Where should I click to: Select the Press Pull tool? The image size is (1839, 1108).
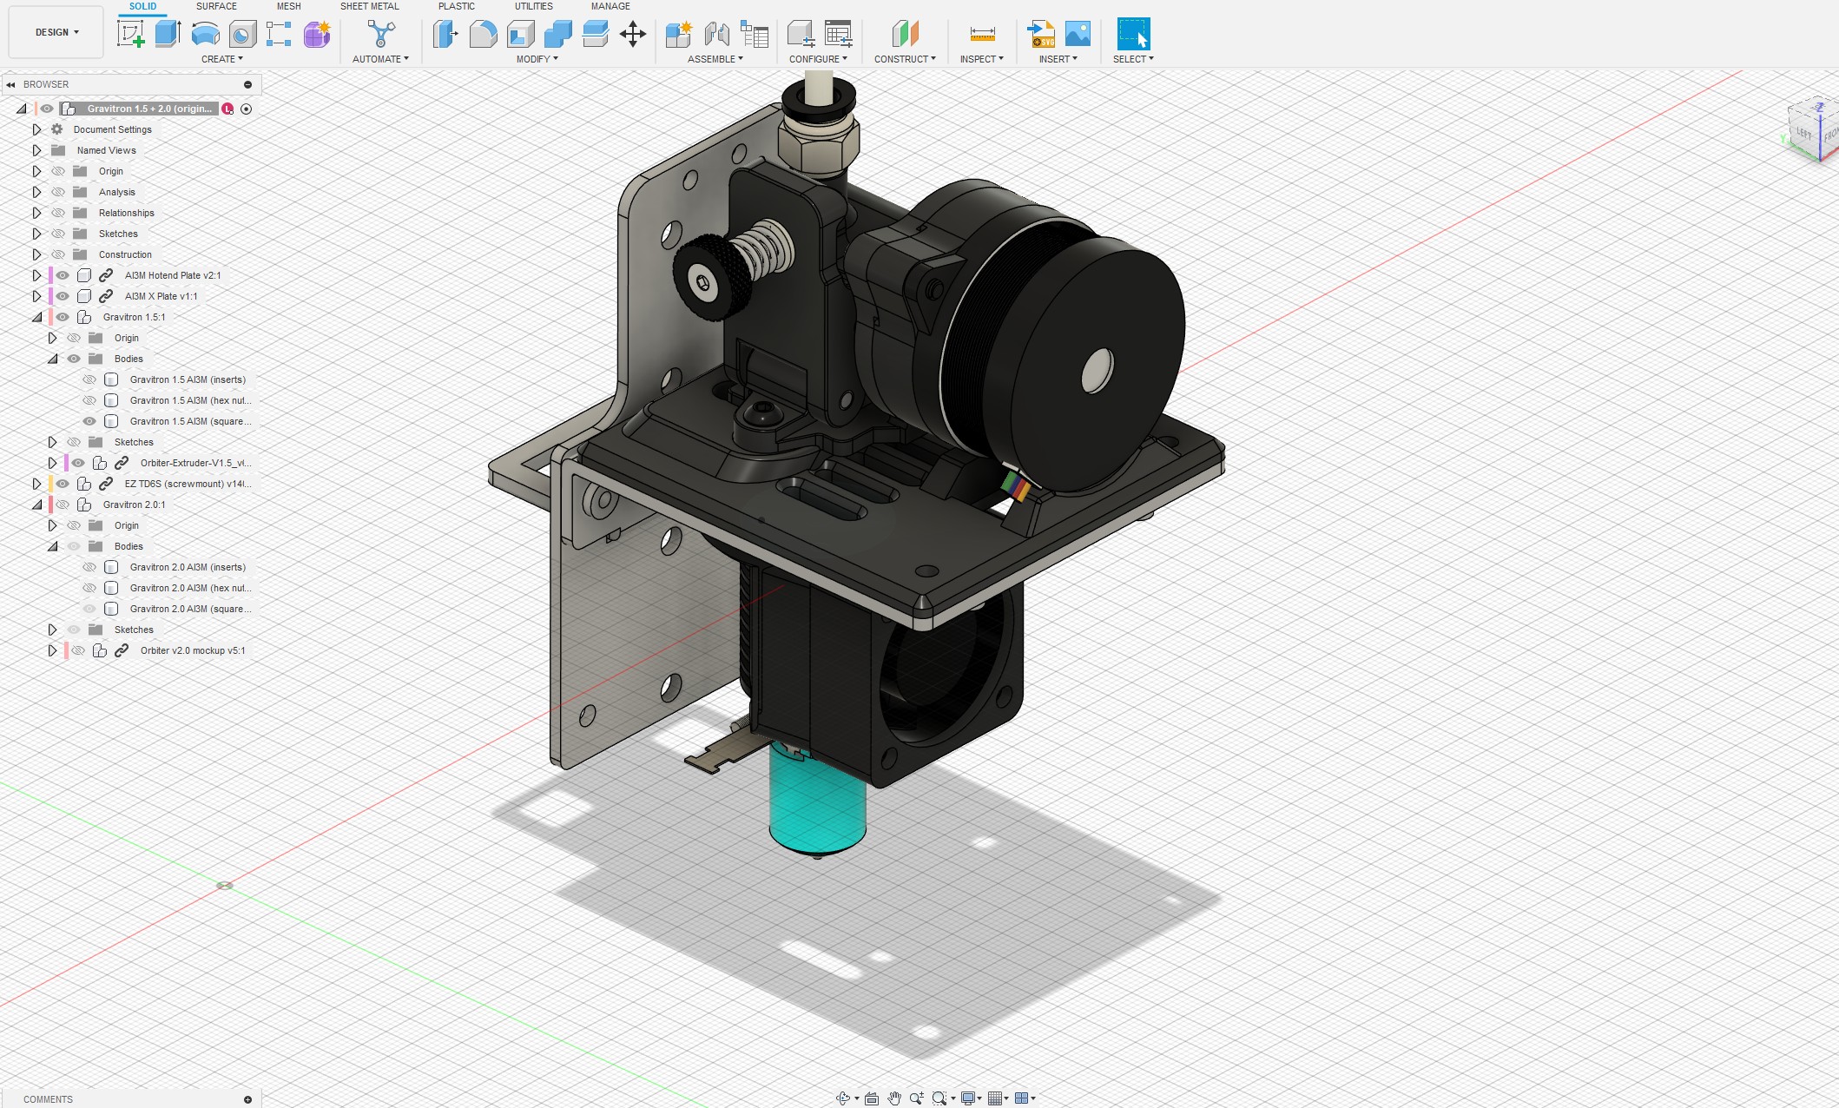click(x=445, y=34)
